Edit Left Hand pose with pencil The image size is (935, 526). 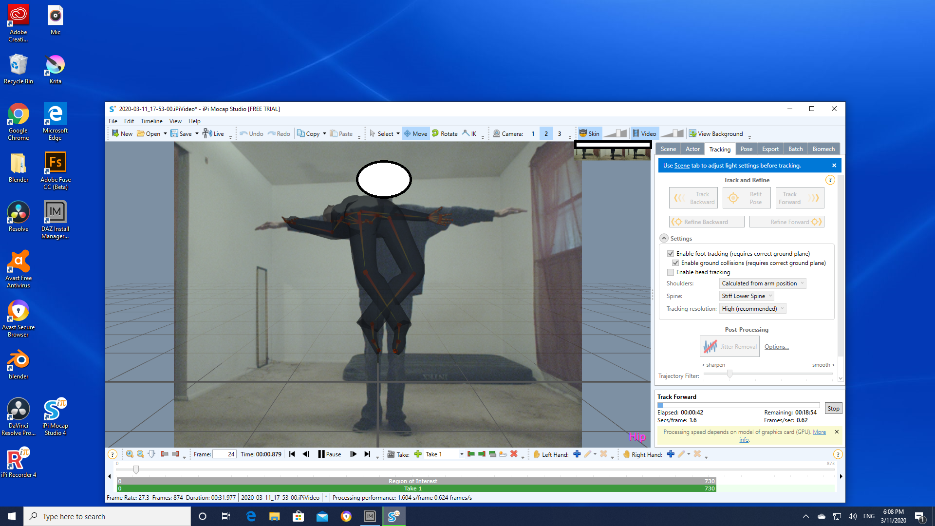(x=588, y=454)
